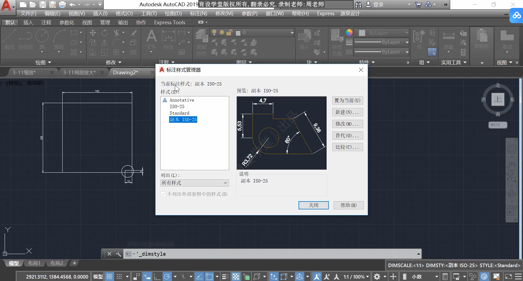Click the Insert block (插入) icon

point(304,39)
